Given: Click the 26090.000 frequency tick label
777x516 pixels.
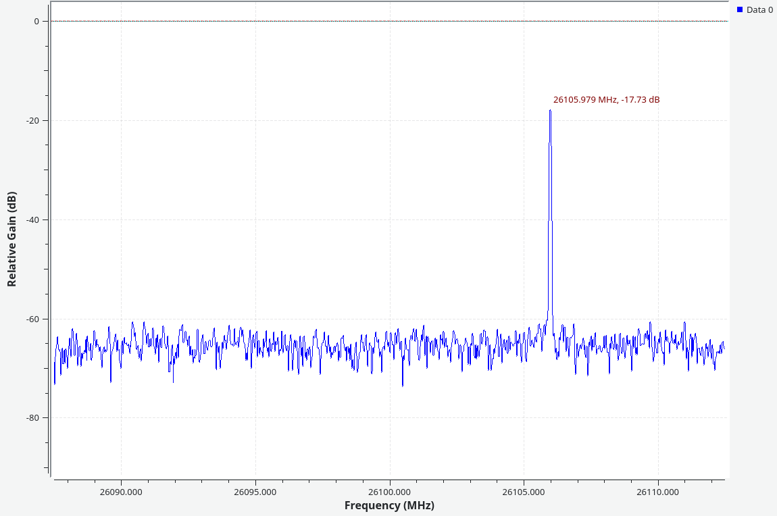Looking at the screenshot, I should [121, 492].
